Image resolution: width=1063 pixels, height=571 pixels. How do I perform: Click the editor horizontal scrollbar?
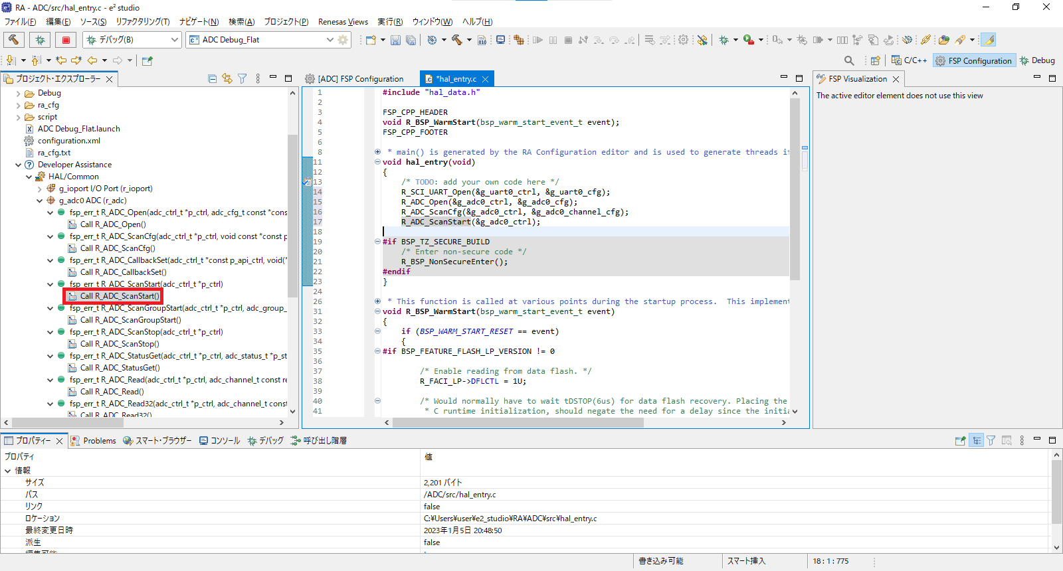coord(518,422)
